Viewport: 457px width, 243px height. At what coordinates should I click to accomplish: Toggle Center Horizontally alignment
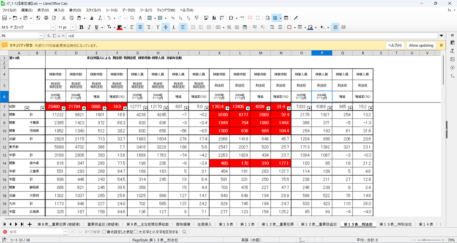coord(140,27)
